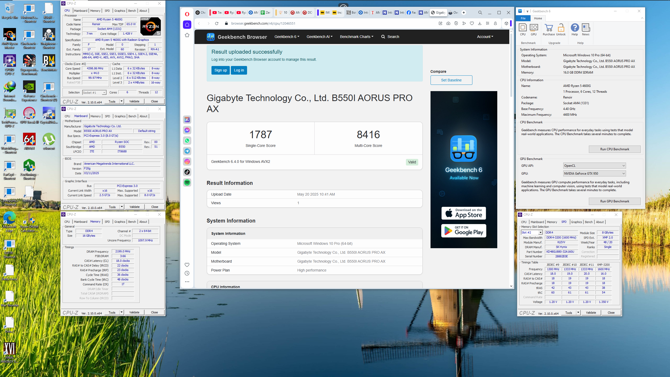
Task: Open Aria AI icon in Opera sidebar
Action: (187, 120)
